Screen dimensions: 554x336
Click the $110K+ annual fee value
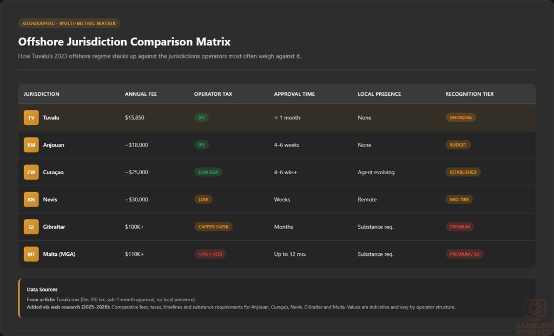point(134,254)
